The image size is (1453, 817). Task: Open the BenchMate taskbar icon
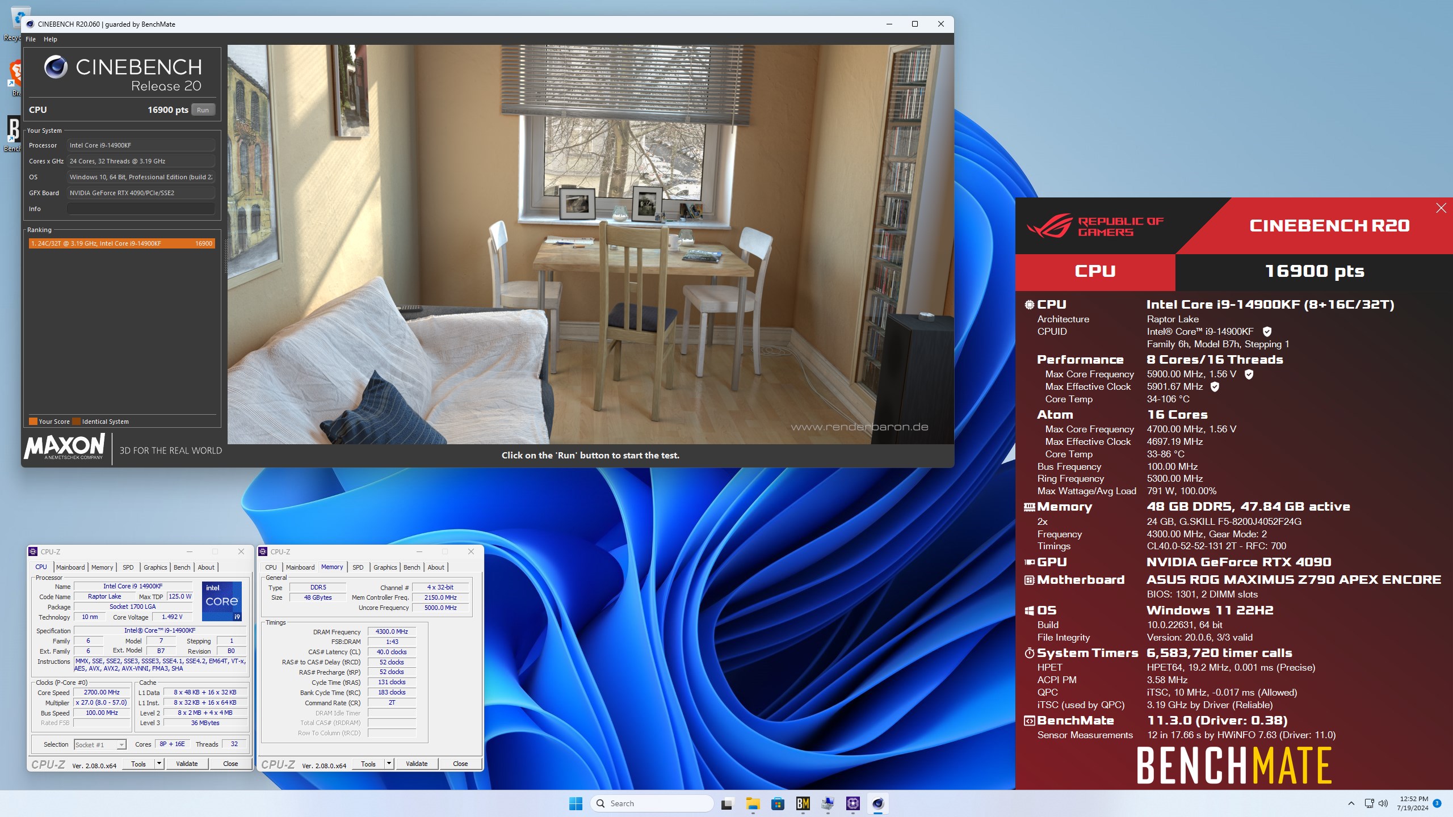click(x=803, y=803)
